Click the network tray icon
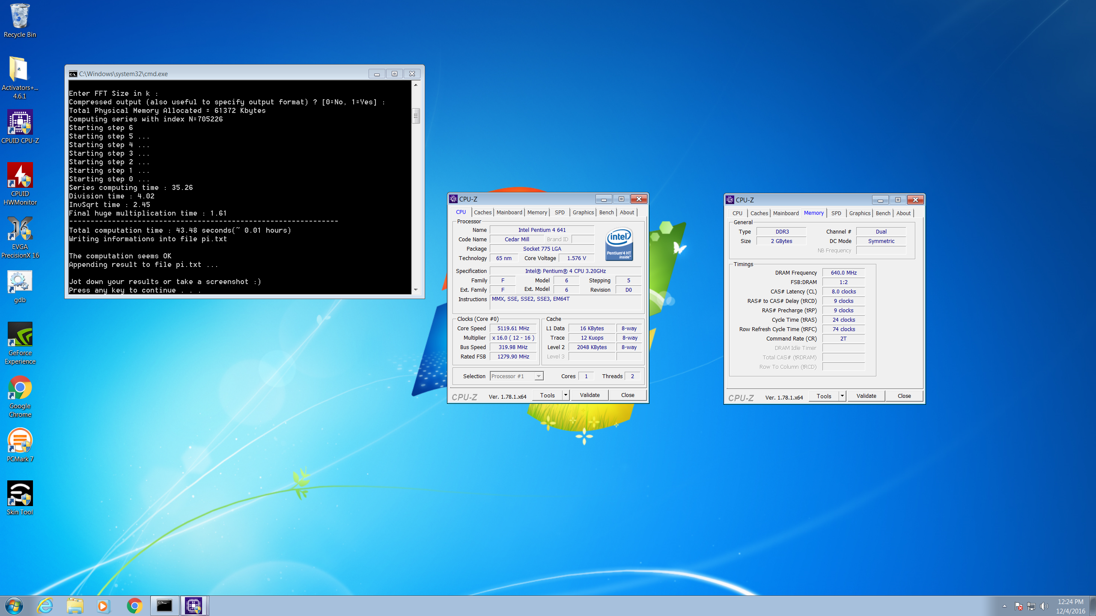The height and width of the screenshot is (616, 1096). tap(1031, 606)
